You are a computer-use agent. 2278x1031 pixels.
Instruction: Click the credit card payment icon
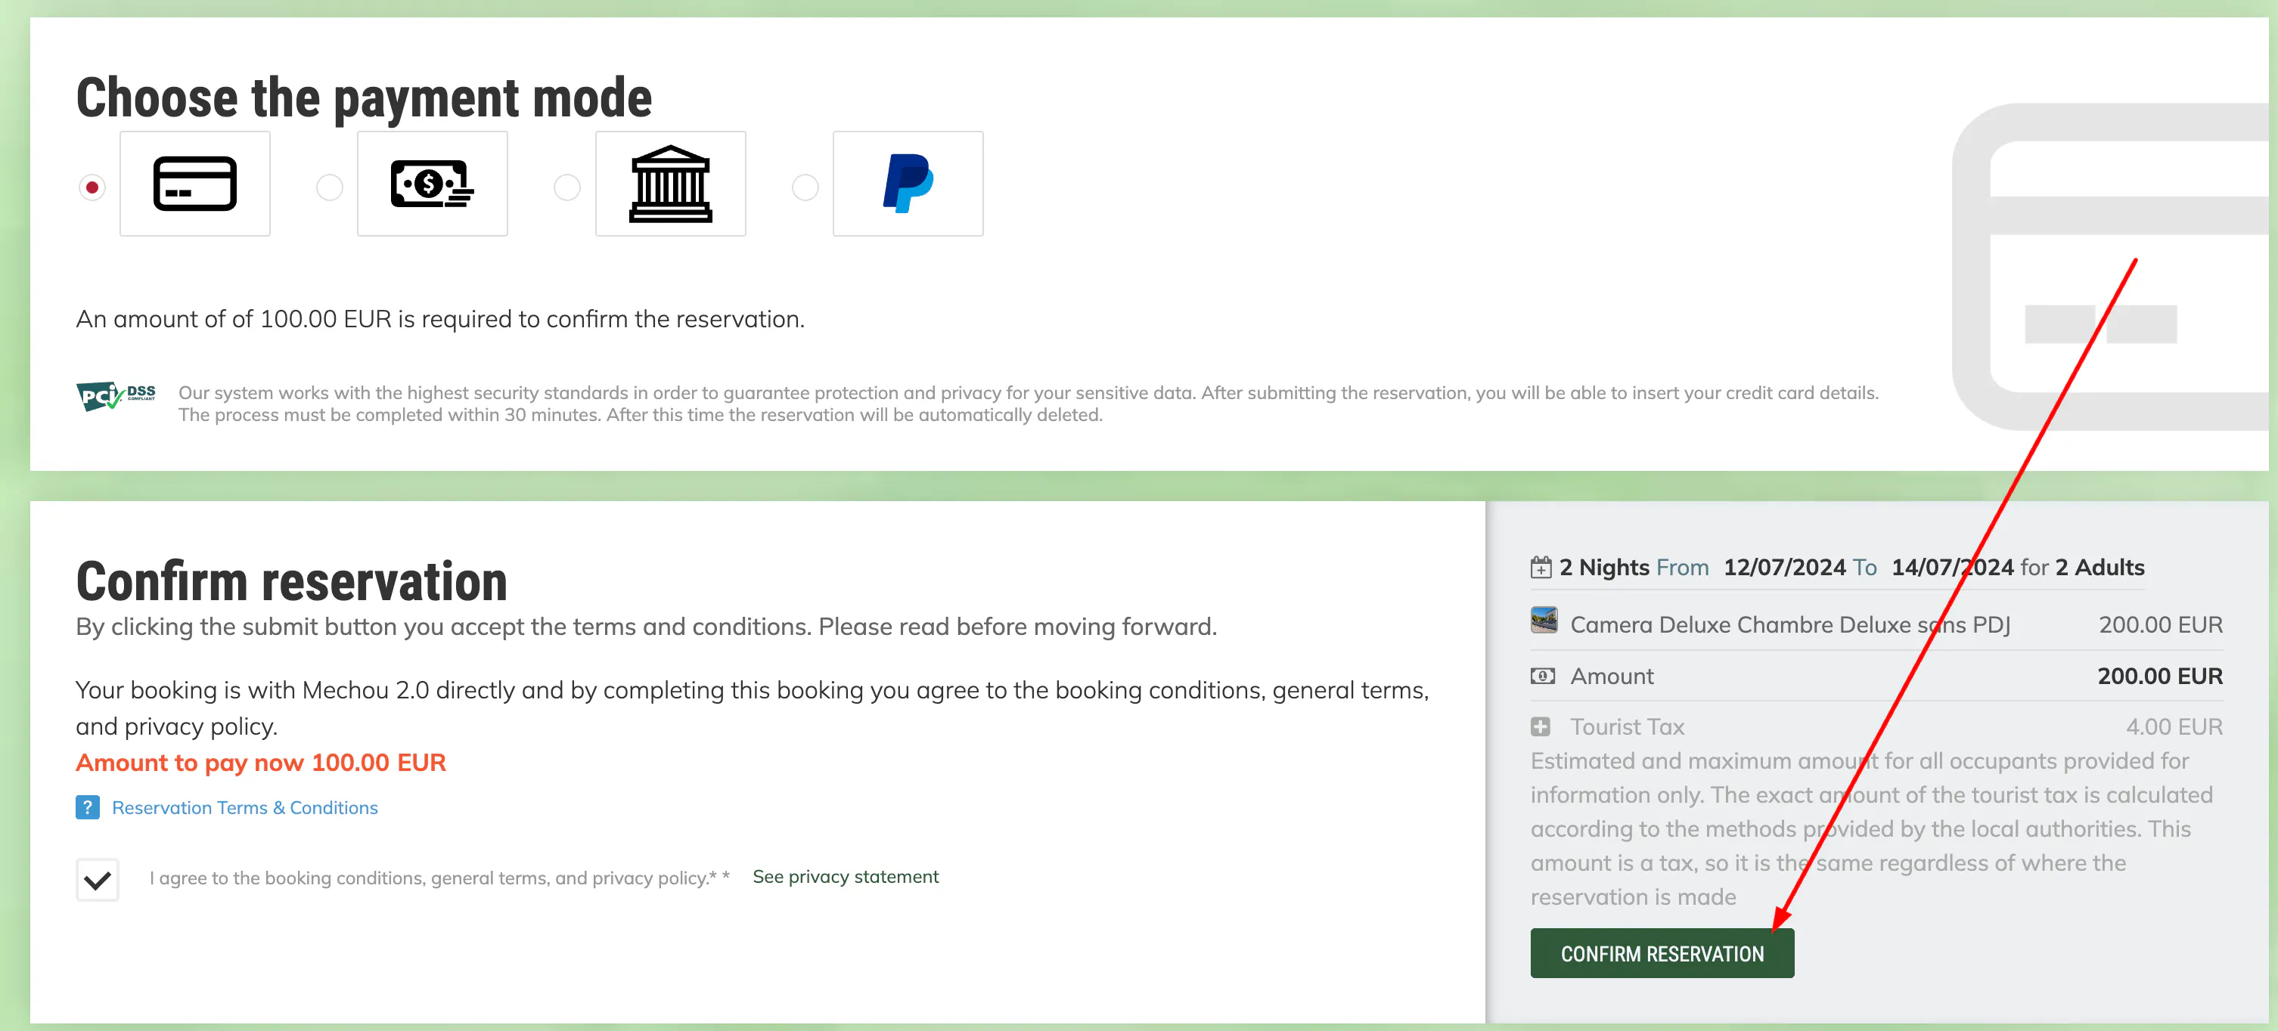coord(194,184)
